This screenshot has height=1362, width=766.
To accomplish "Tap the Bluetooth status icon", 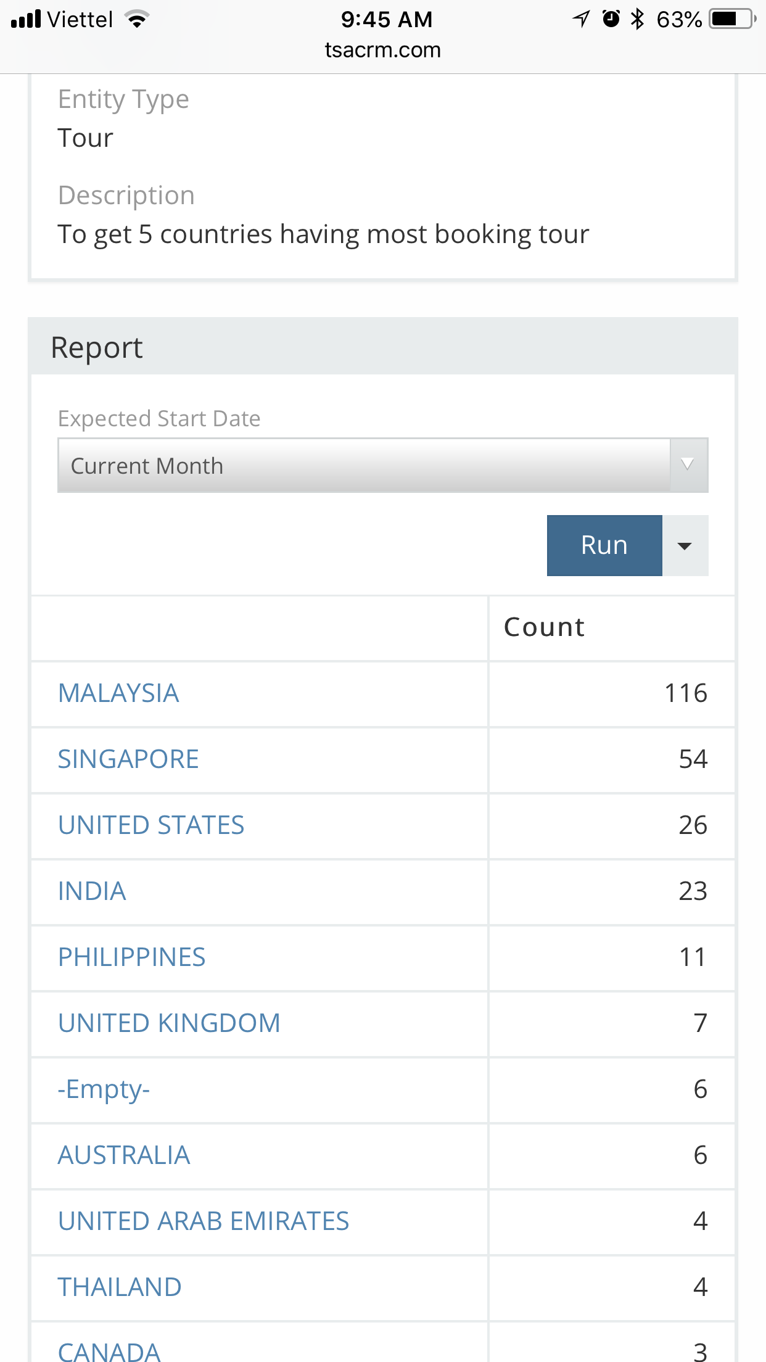I will pos(637,19).
